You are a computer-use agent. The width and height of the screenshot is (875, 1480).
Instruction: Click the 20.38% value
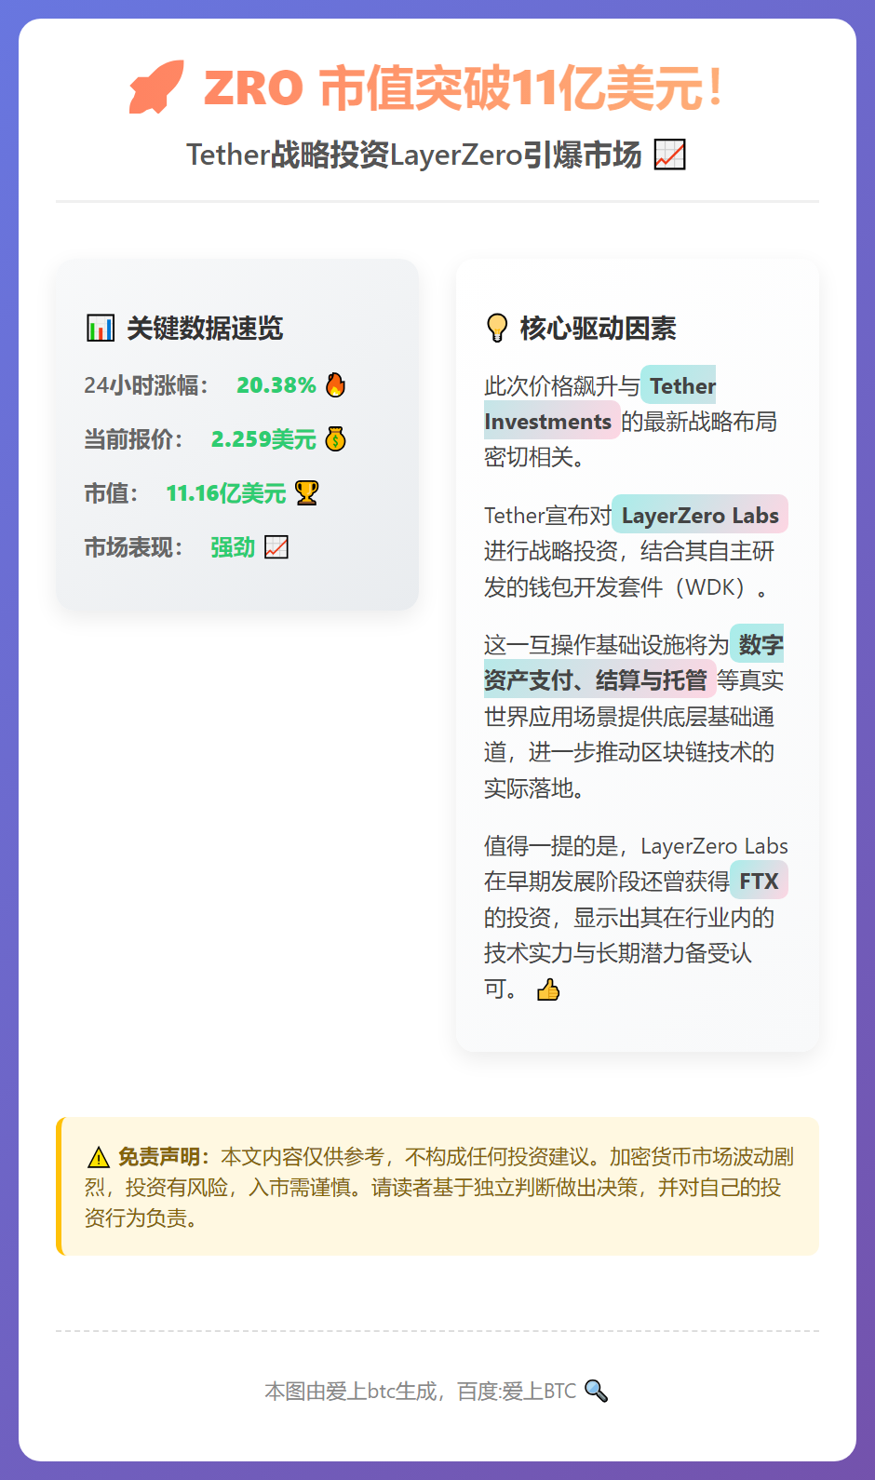[276, 384]
